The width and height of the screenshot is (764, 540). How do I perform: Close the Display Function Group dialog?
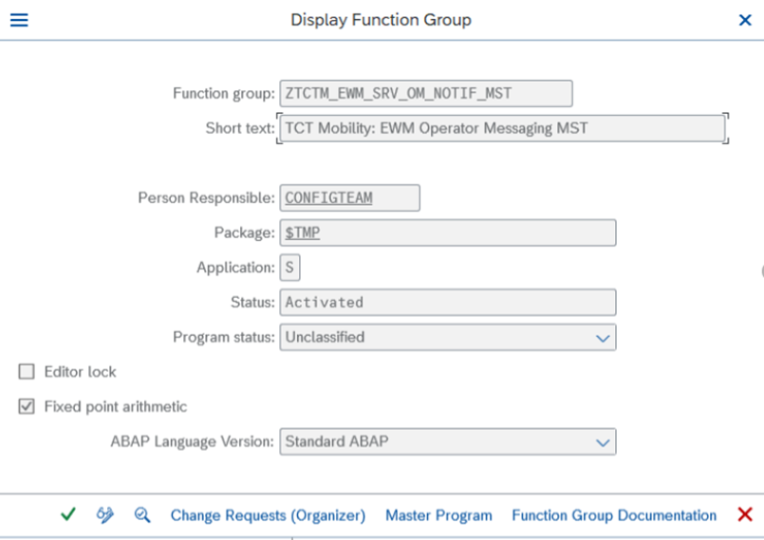(745, 20)
